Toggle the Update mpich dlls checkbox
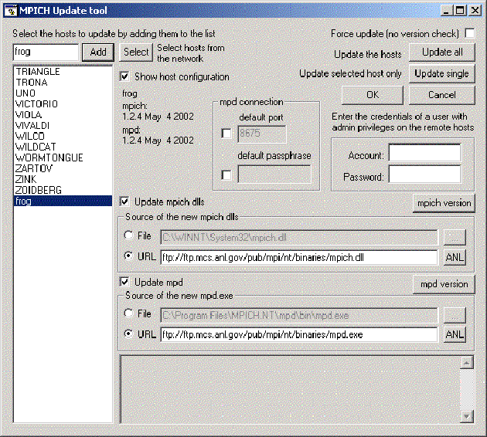The width and height of the screenshot is (487, 437). click(x=124, y=202)
